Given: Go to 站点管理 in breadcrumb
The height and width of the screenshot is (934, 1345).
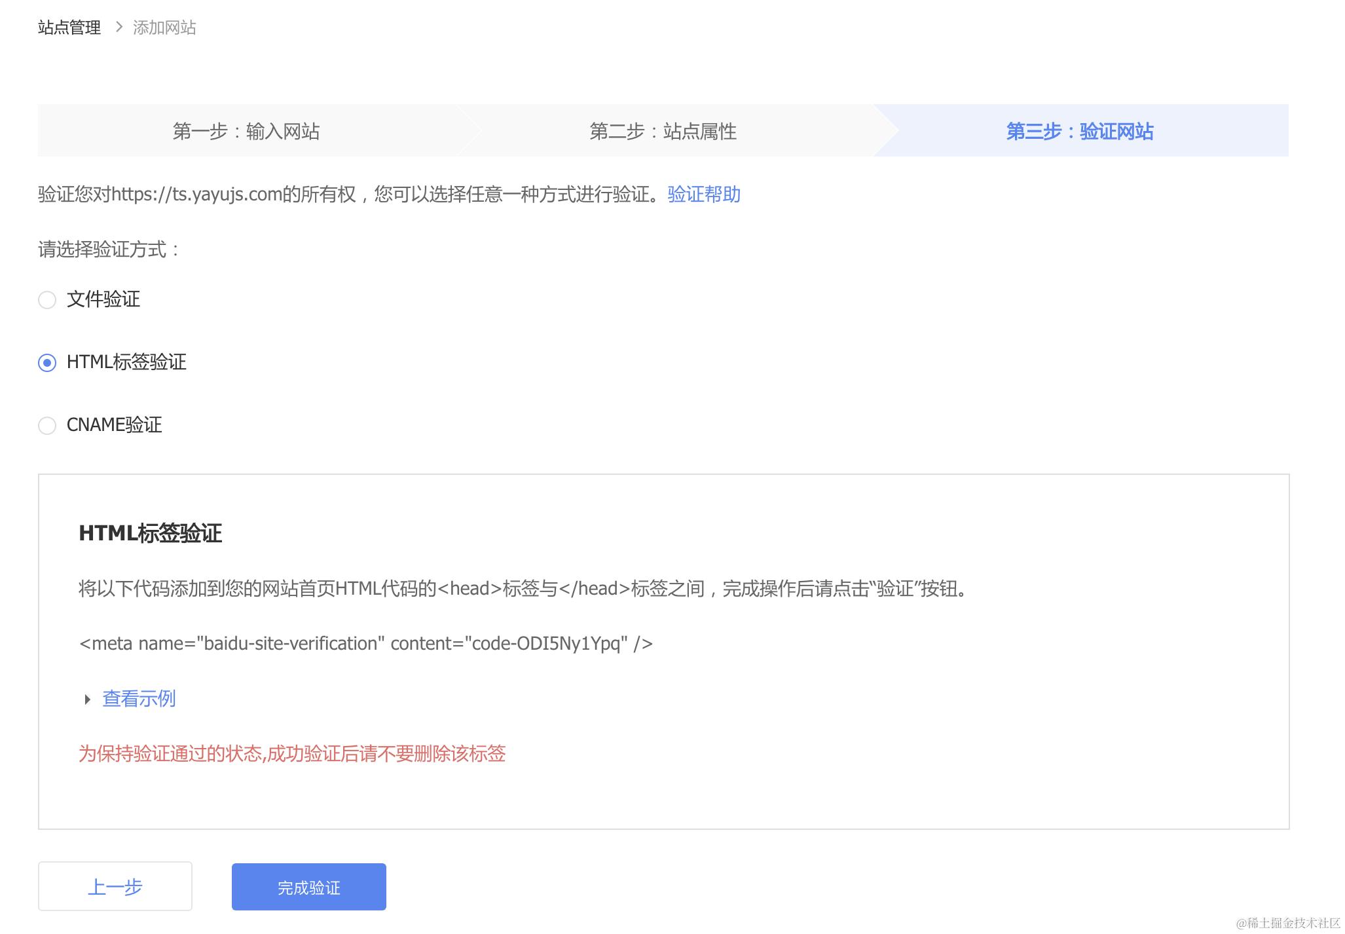Looking at the screenshot, I should pos(69,28).
